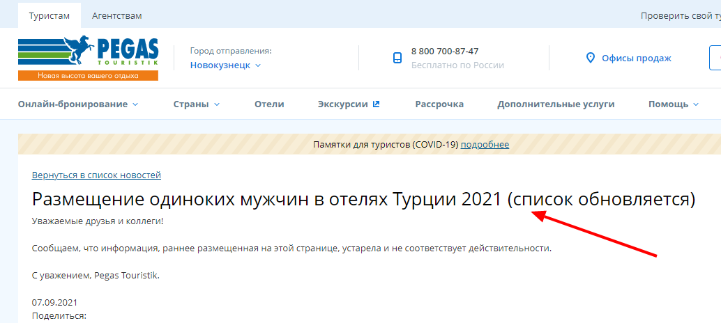Switch to the Туристам tab
721x323 pixels.
click(x=50, y=15)
